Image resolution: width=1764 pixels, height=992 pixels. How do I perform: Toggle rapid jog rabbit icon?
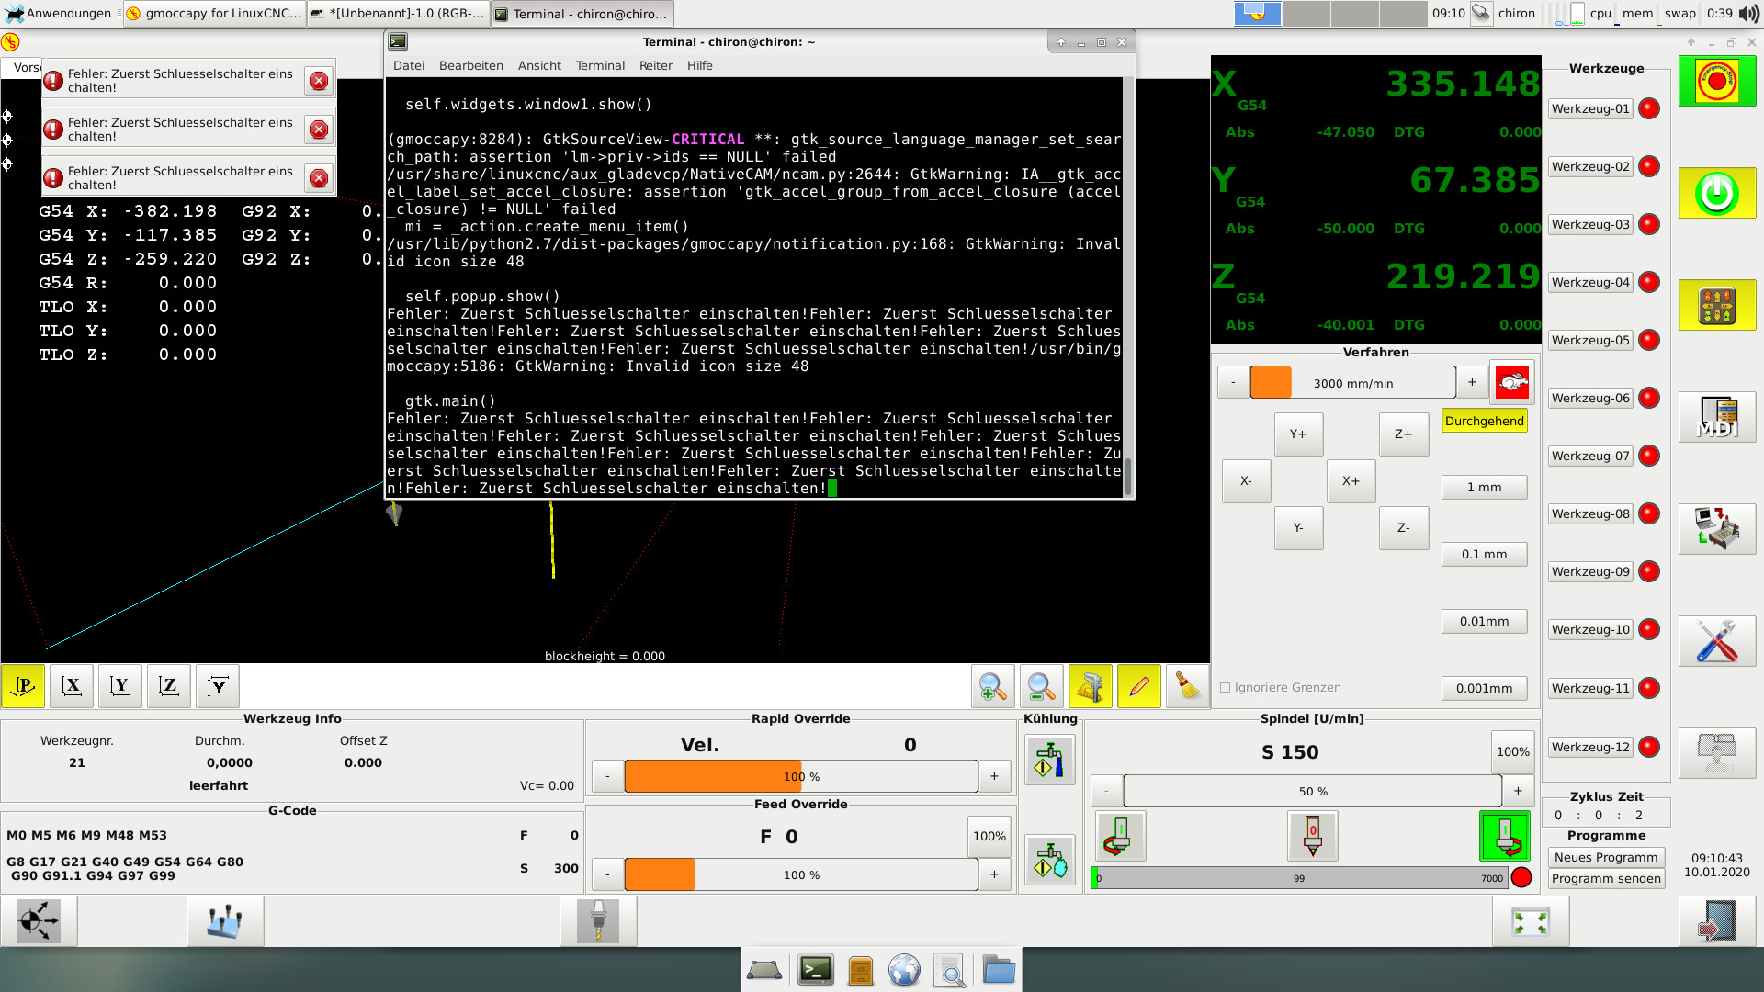click(x=1512, y=382)
